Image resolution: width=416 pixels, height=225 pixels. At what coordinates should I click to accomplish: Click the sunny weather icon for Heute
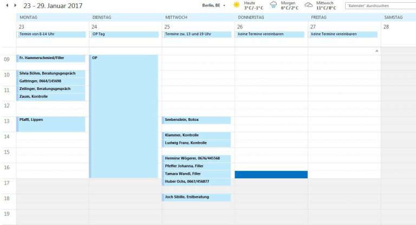tap(236, 5)
